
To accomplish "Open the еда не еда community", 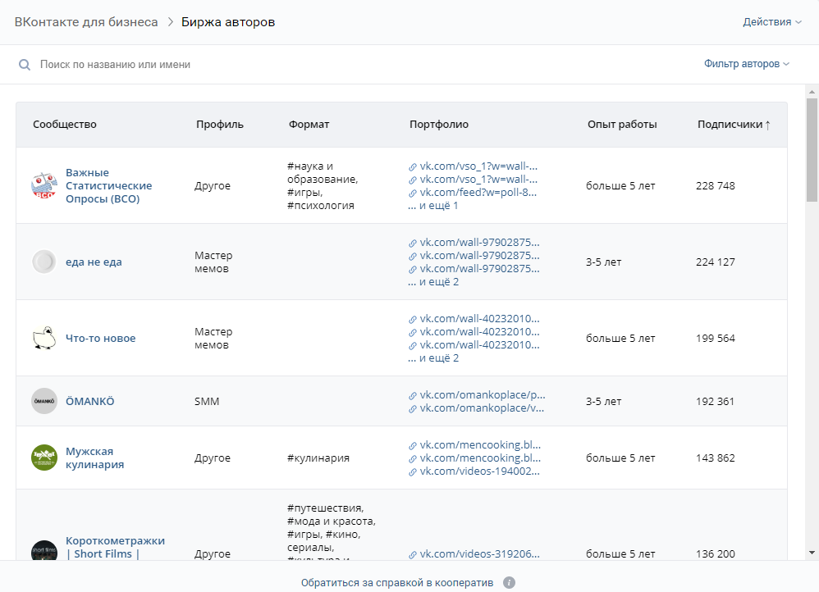I will pyautogui.click(x=94, y=262).
